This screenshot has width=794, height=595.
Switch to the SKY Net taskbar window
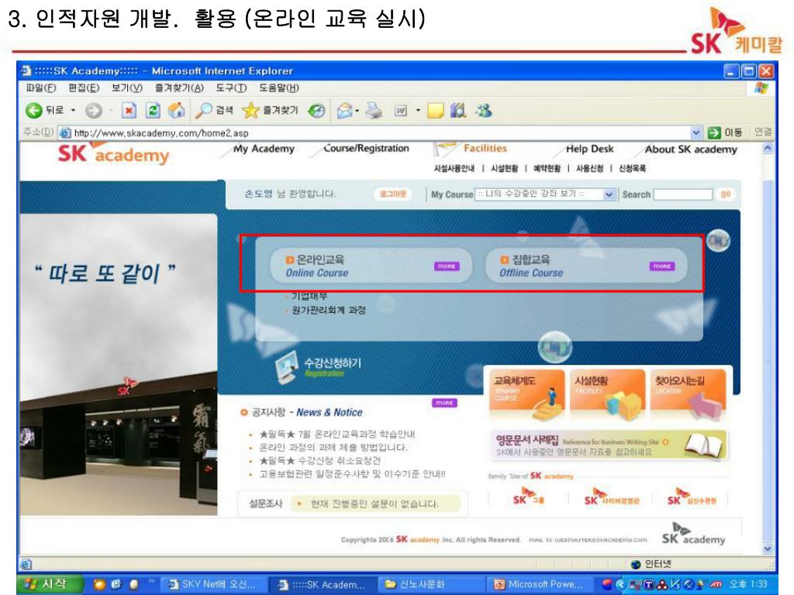[x=214, y=584]
